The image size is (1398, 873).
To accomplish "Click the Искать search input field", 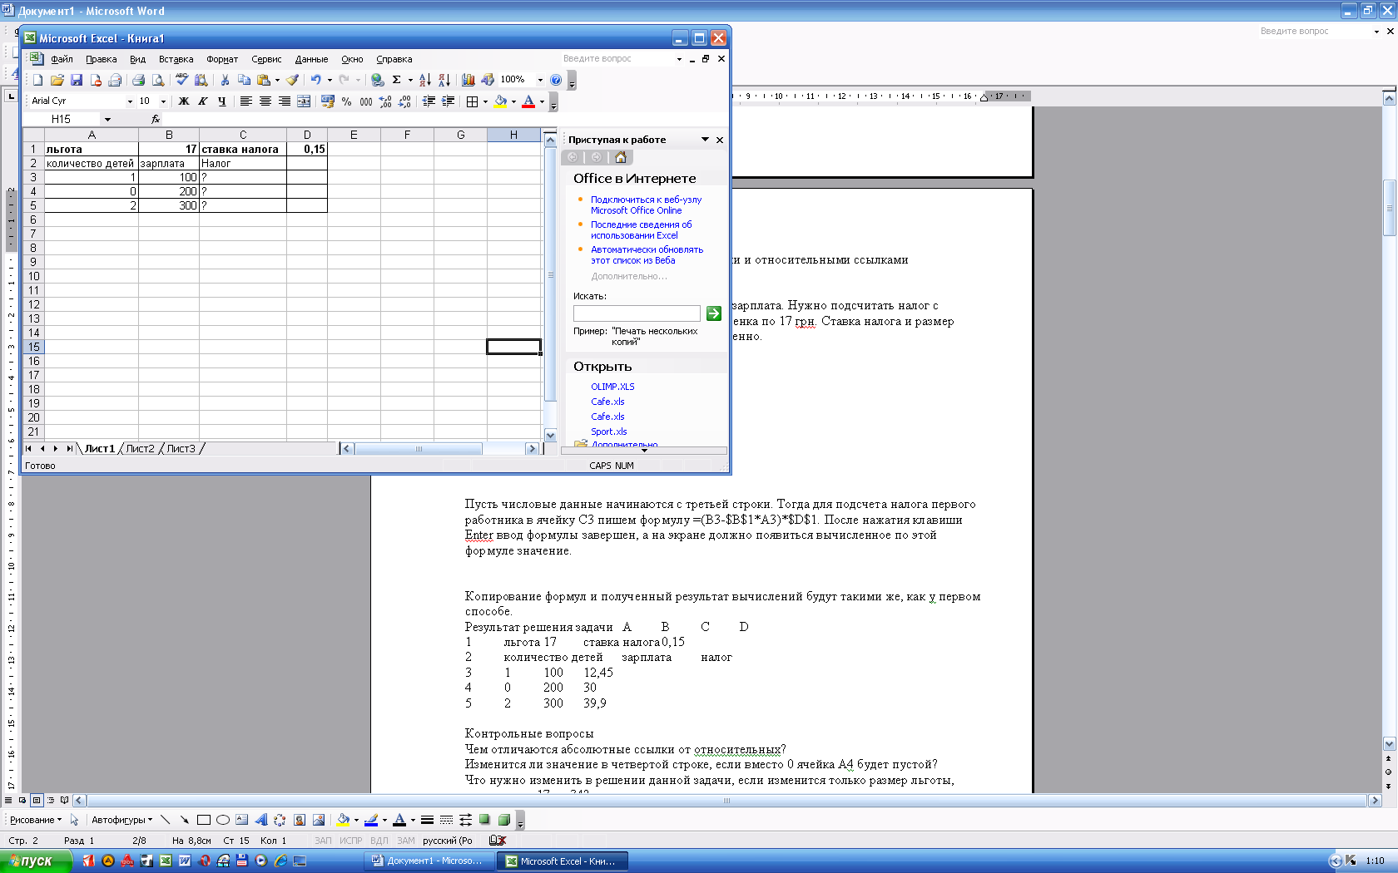I will click(637, 313).
